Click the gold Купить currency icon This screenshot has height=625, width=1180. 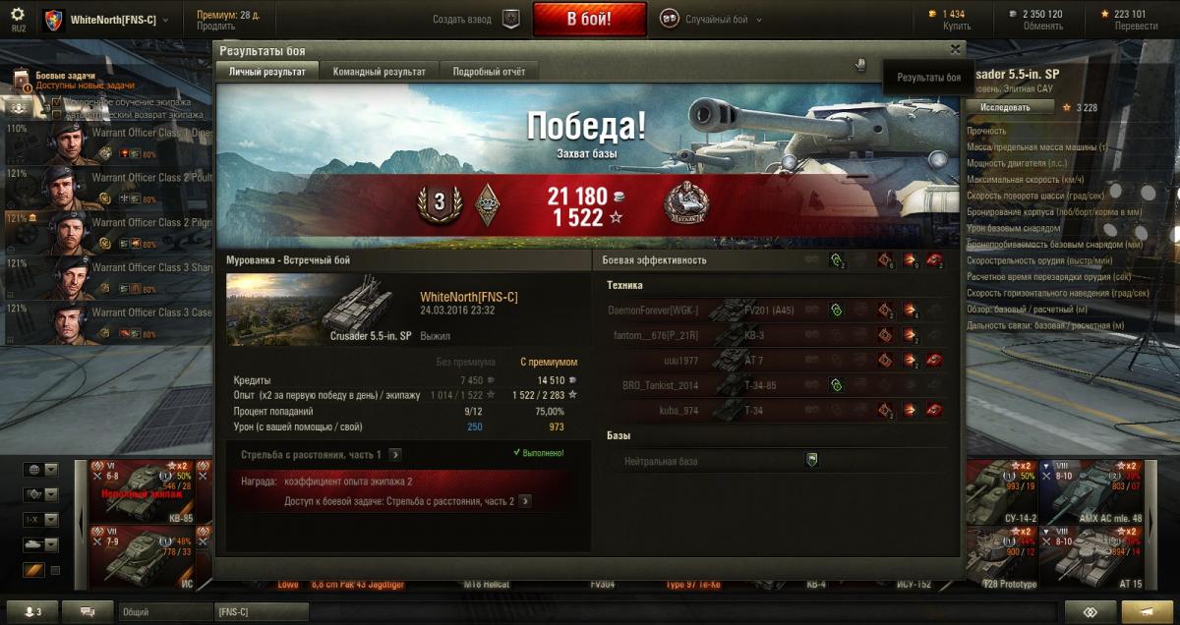click(933, 14)
